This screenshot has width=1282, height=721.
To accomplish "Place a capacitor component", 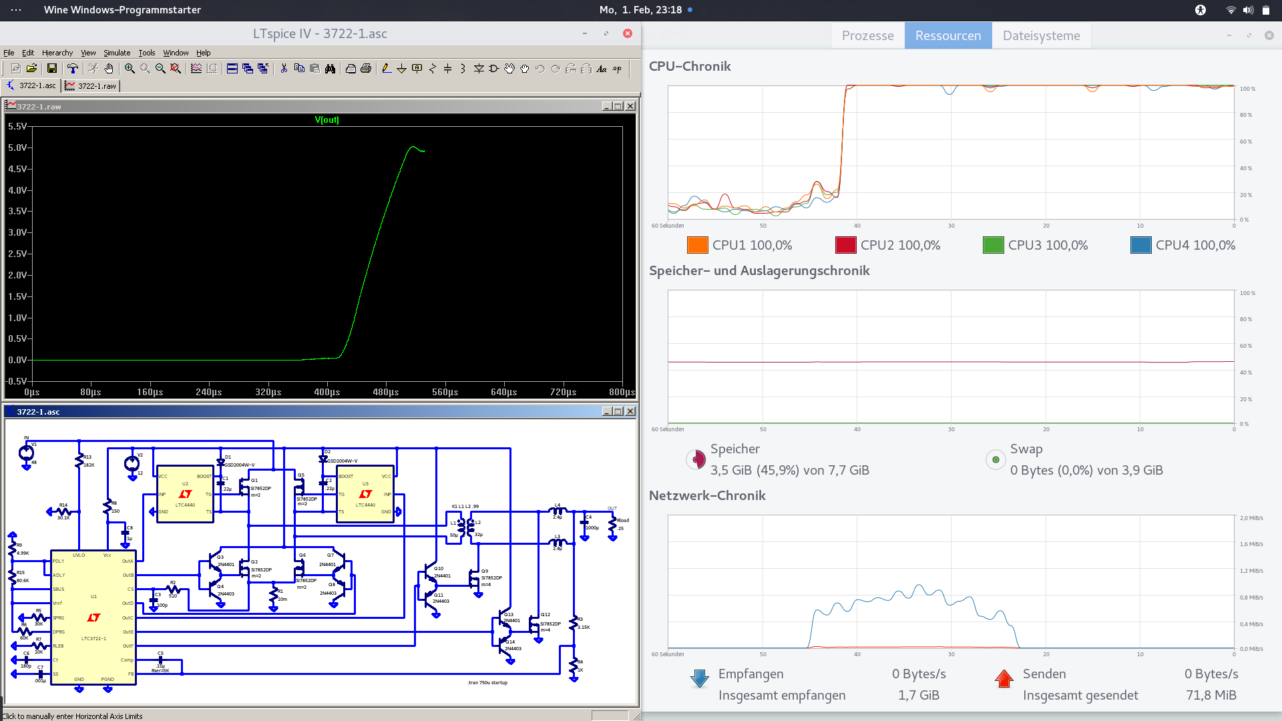I will (x=448, y=69).
